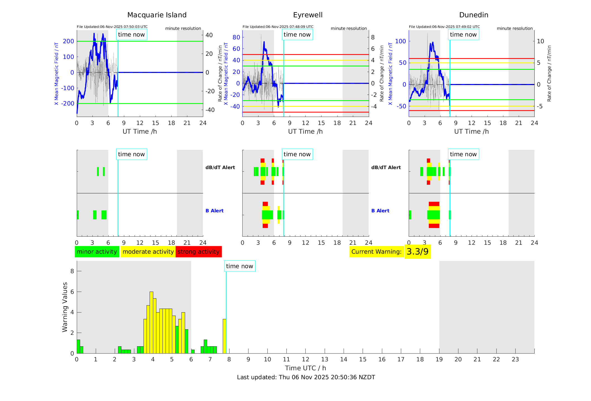Viewport: 591px width, 401px height.
Task: Click the 'Warning Values' y-axis label
Action: point(65,307)
